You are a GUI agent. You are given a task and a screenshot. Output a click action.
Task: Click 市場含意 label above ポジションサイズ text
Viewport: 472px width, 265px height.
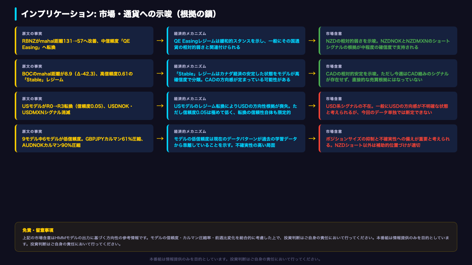[334, 132]
